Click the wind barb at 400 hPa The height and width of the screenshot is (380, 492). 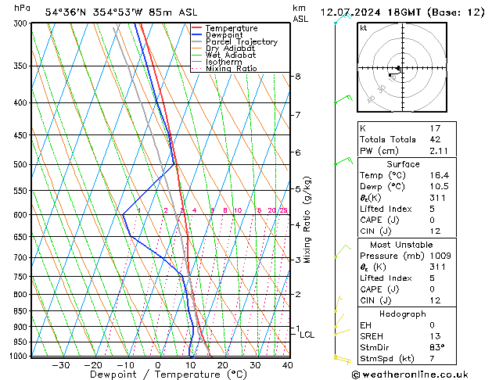[x=343, y=99]
